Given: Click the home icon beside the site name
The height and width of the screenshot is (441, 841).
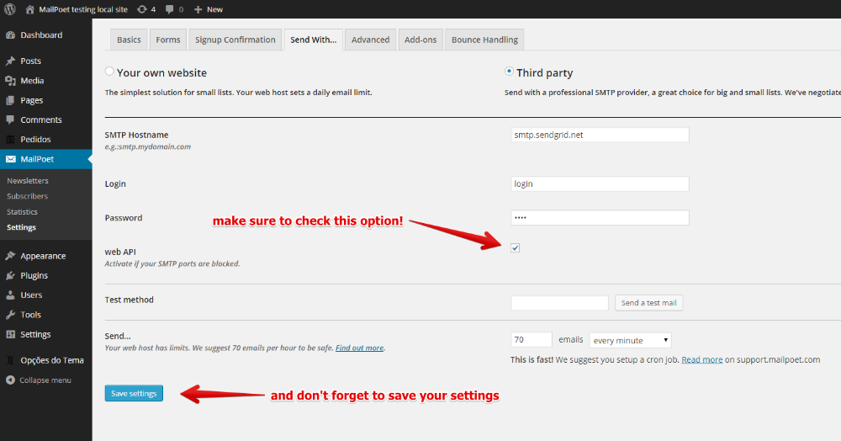Looking at the screenshot, I should (29, 9).
